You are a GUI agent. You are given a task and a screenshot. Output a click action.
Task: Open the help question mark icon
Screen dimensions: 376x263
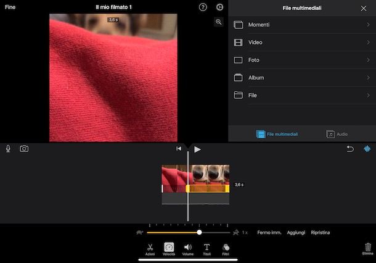203,7
